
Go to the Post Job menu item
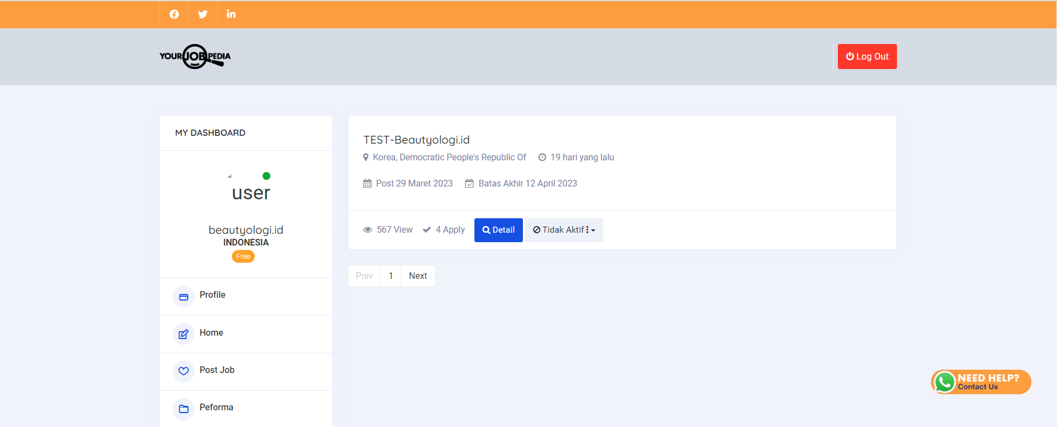pyautogui.click(x=217, y=370)
